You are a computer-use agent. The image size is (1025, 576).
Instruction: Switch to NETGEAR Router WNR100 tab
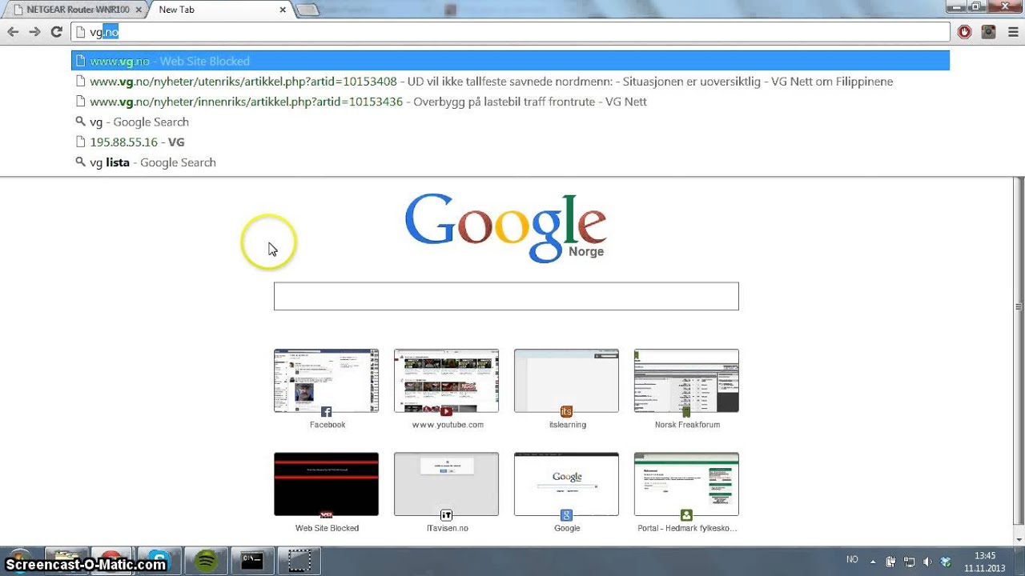tap(78, 10)
